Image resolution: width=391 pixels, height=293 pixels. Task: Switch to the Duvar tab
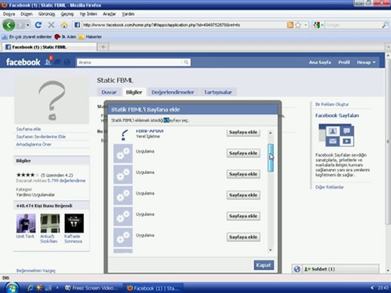coord(109,92)
